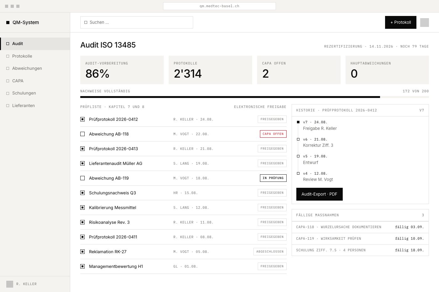Click the + Protokoll button

tap(401, 23)
